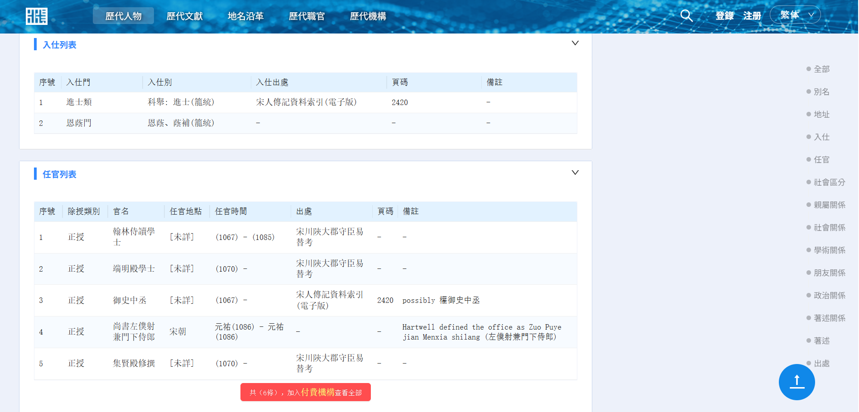Click the 注册 register link
The image size is (859, 412).
click(x=752, y=16)
